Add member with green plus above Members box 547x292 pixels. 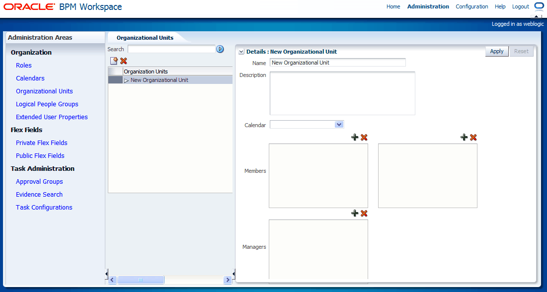tap(355, 138)
